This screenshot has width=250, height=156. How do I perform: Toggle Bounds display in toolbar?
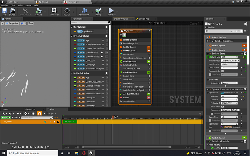click(67, 12)
